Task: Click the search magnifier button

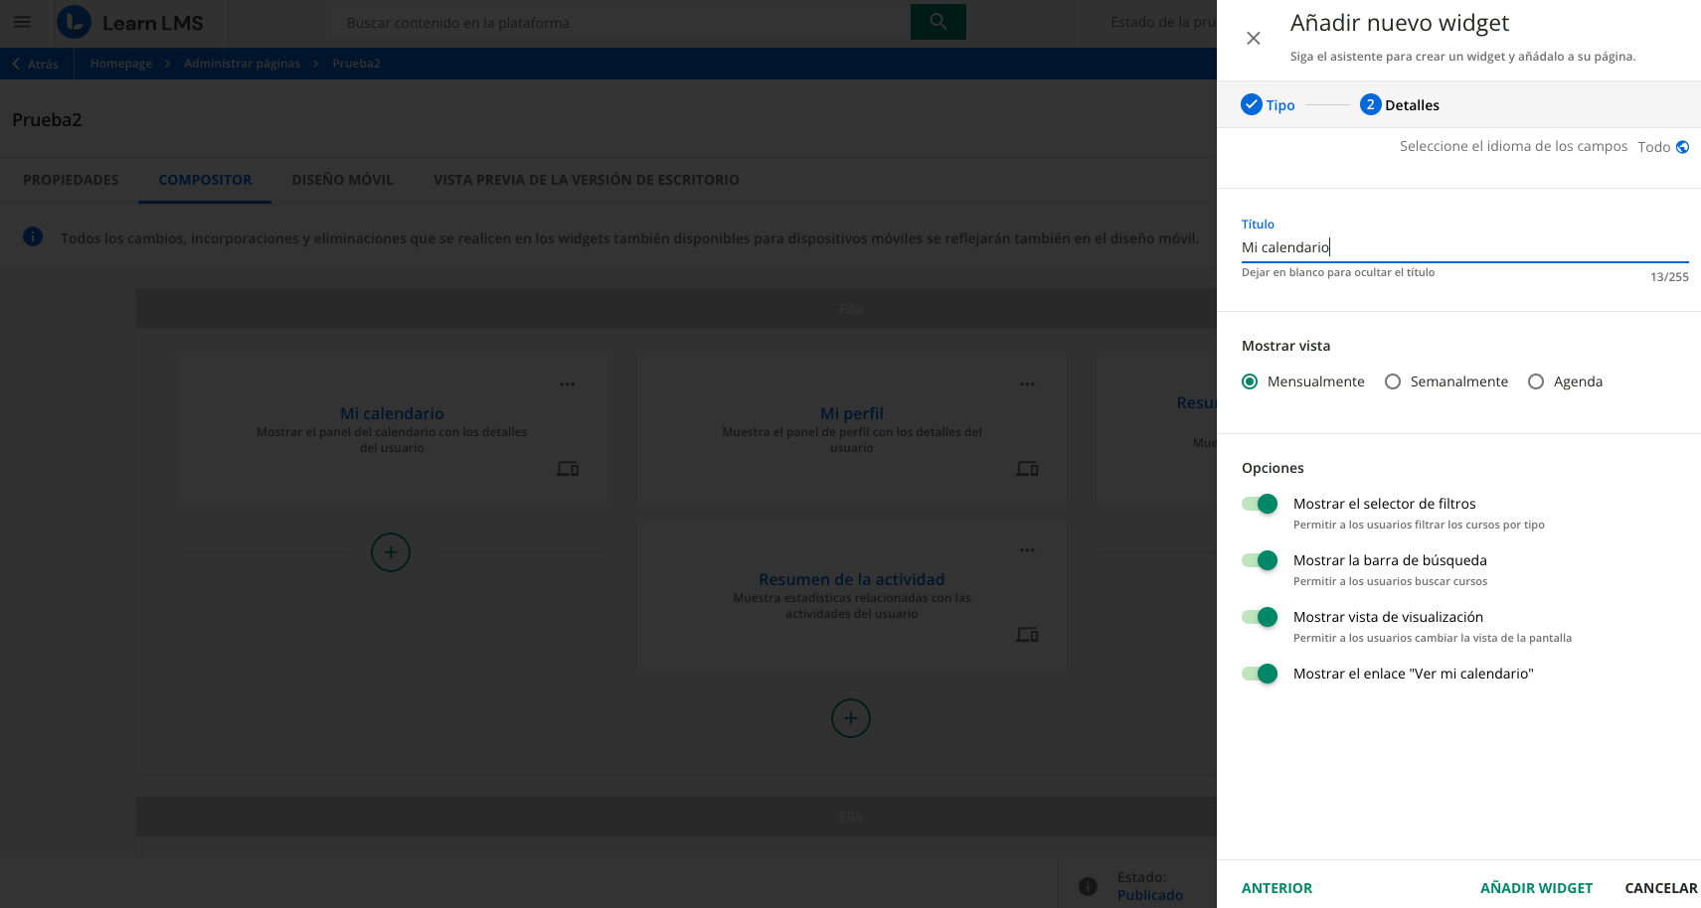Action: (x=937, y=22)
